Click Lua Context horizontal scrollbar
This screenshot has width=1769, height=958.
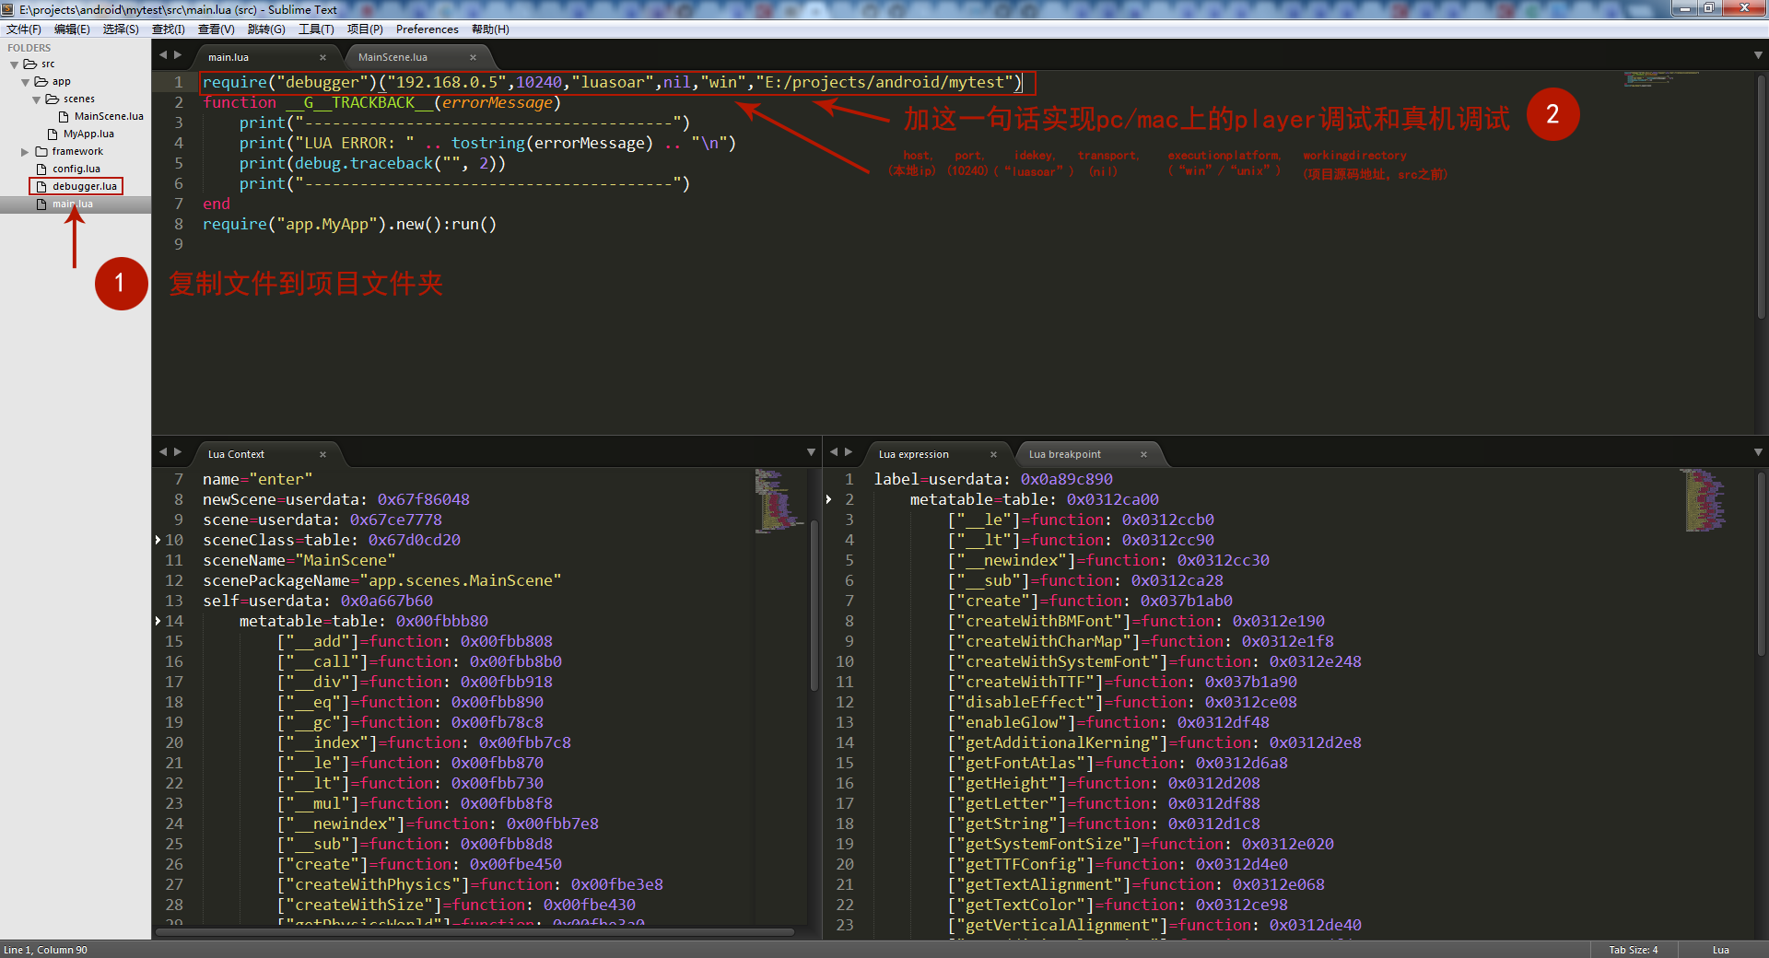474,932
